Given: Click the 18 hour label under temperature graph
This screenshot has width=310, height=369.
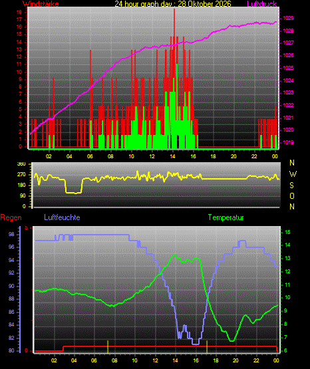Looking at the screenshot, I should point(216,360).
